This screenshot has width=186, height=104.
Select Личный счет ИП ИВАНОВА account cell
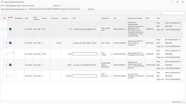point(85,65)
